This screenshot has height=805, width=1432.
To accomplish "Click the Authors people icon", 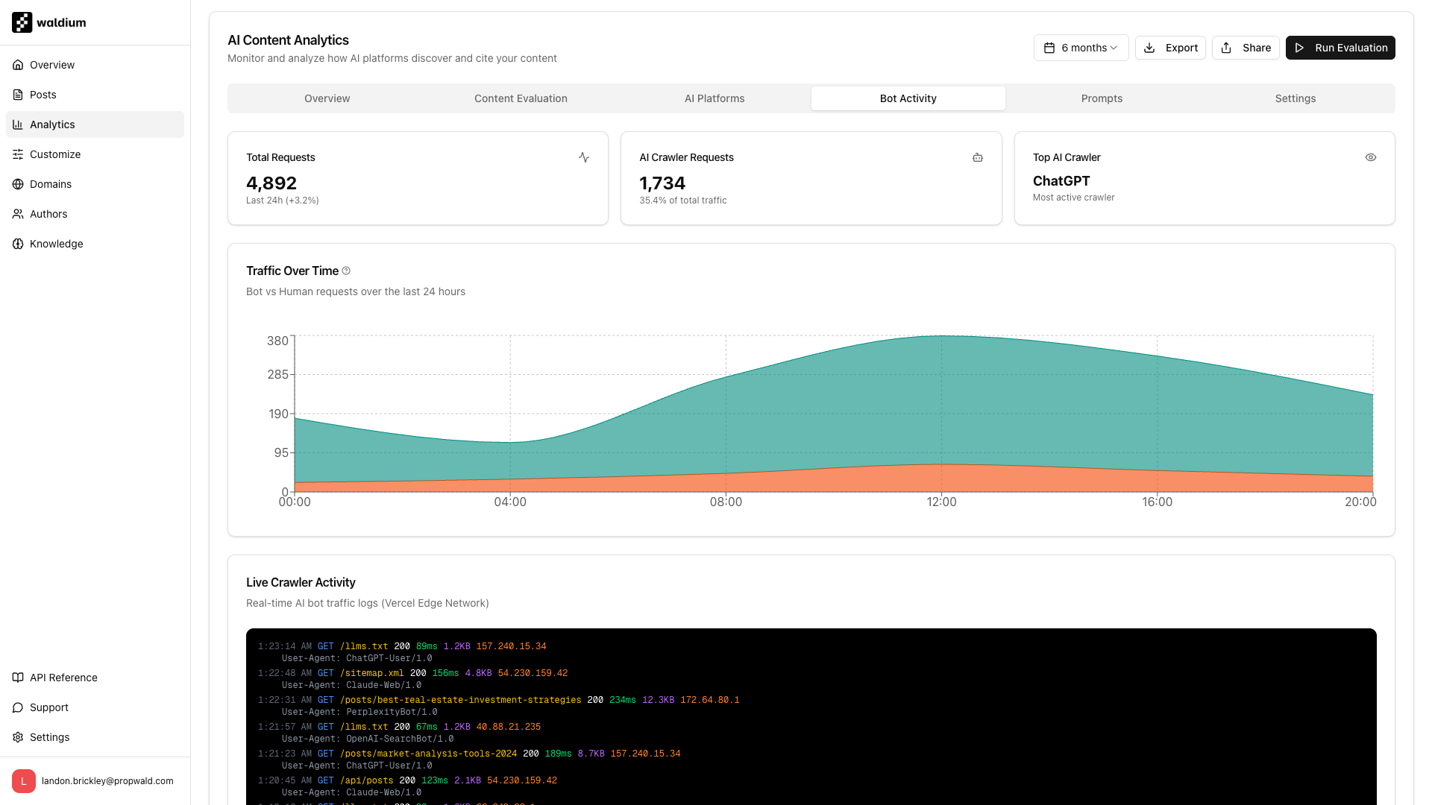I will point(18,214).
